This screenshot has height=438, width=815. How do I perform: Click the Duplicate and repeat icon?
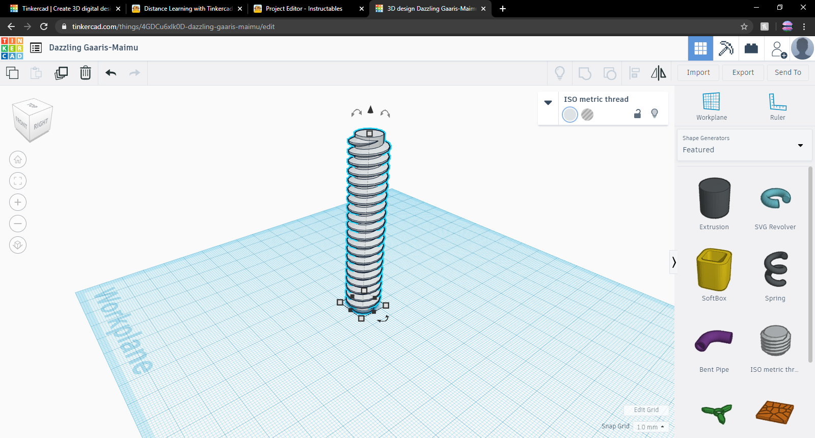click(61, 73)
